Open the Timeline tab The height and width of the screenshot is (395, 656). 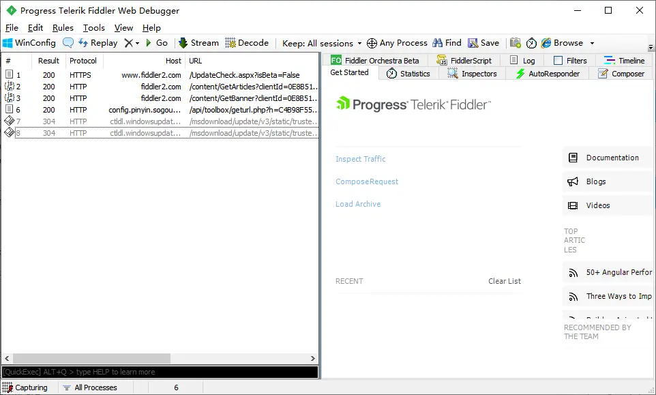624,60
